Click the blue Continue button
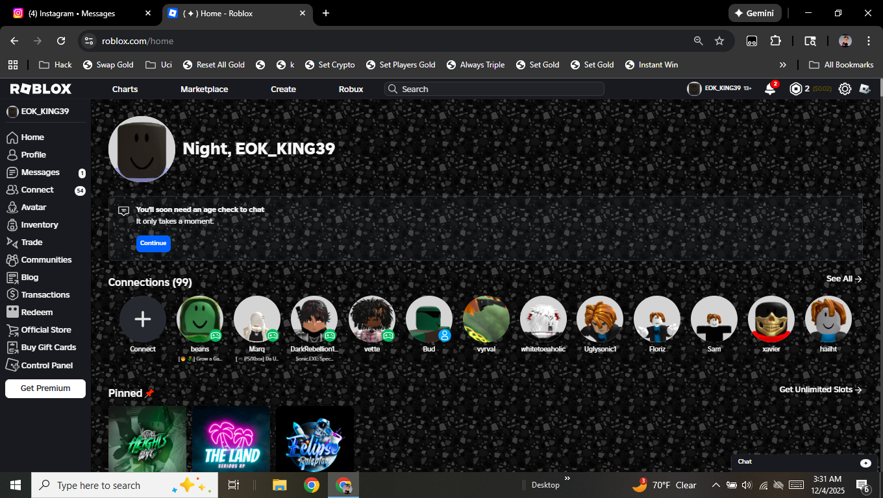883x498 pixels. coord(153,243)
